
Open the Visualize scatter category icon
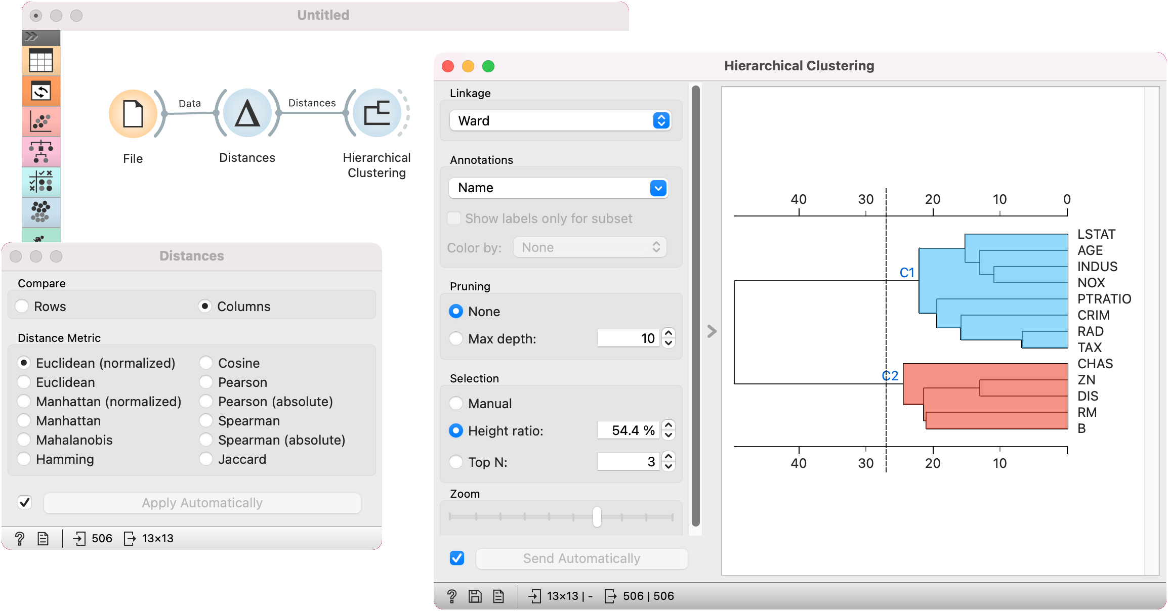coord(41,122)
